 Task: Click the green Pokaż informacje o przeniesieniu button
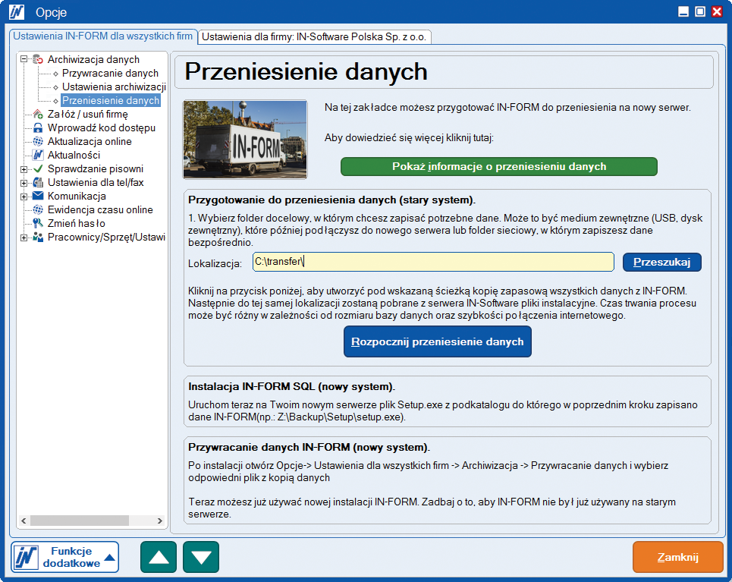coord(498,166)
